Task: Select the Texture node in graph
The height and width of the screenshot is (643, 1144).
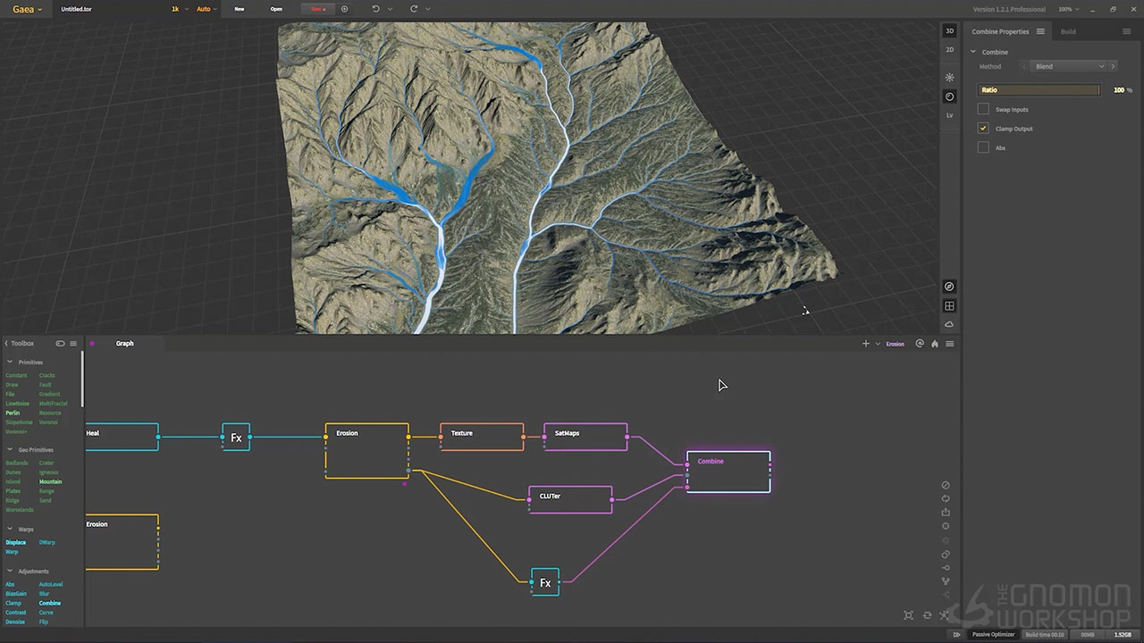Action: (x=482, y=437)
